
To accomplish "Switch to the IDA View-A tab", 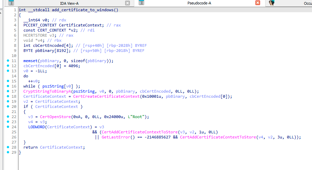I will tap(69, 3).
